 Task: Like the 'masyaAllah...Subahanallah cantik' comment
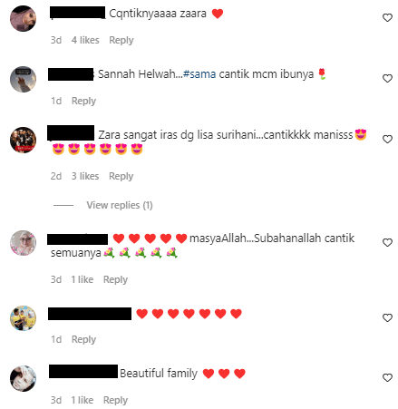coord(387,242)
